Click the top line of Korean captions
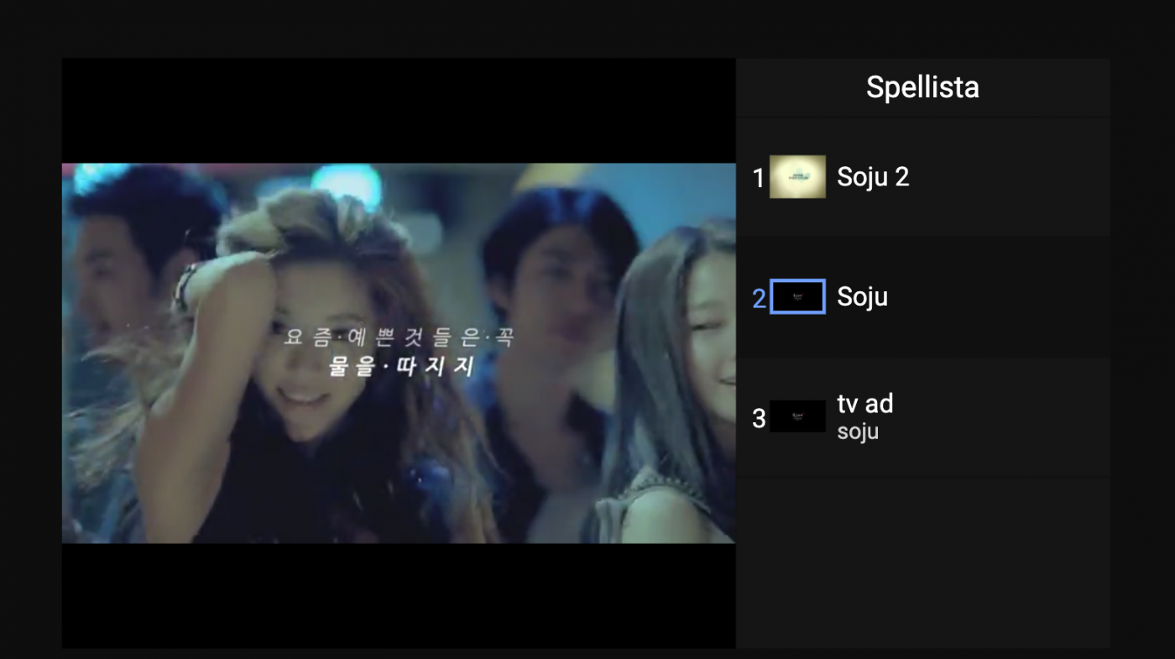Image resolution: width=1175 pixels, height=659 pixels. point(399,337)
